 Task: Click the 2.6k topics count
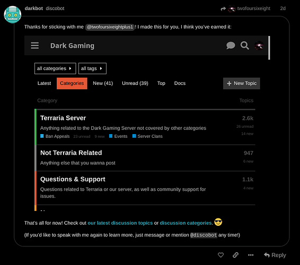(248, 118)
